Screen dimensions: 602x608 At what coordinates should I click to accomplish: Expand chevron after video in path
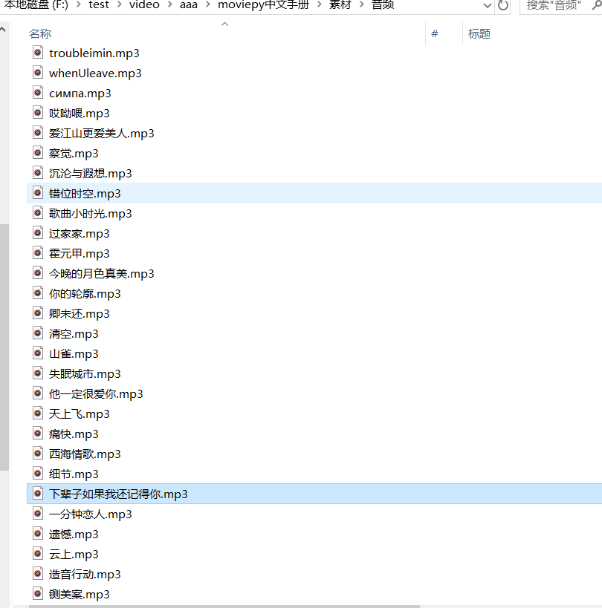169,5
